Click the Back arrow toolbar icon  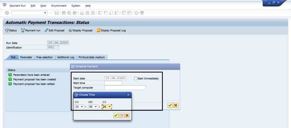(x=64, y=13)
